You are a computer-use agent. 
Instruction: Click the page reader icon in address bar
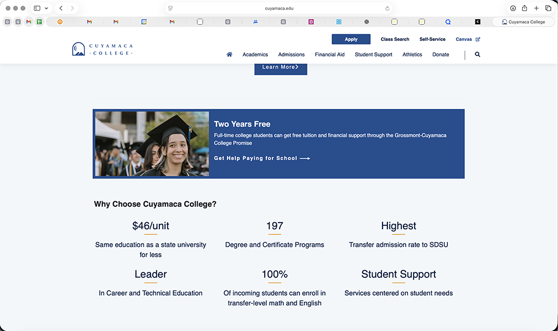(x=170, y=8)
